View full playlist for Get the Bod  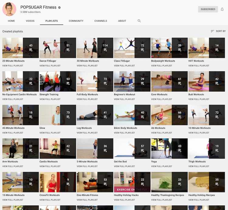124,166
